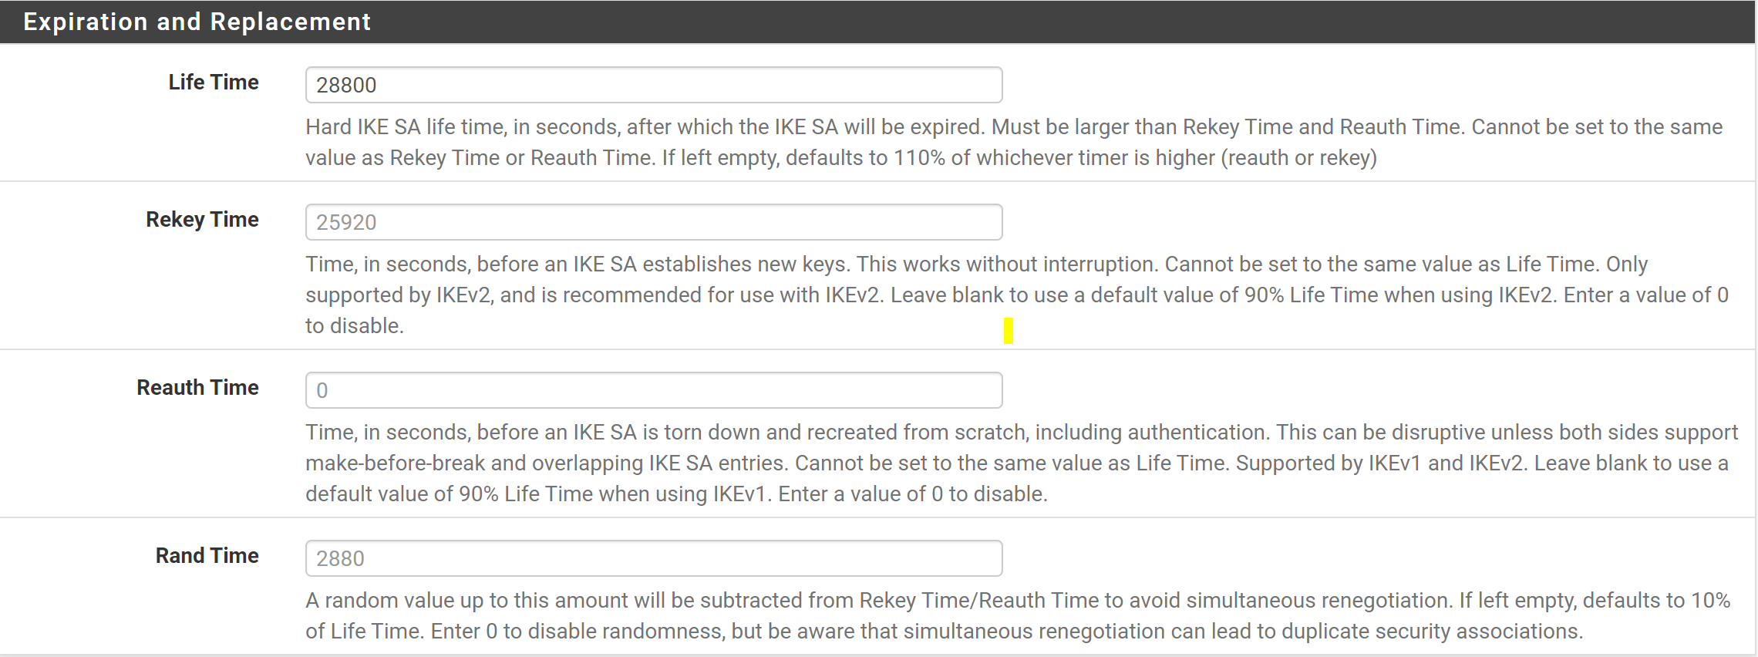1758x657 pixels.
Task: Click the line starting "Time, in seconds, before an IKE SA establishes"
Action: pyautogui.click(x=976, y=264)
